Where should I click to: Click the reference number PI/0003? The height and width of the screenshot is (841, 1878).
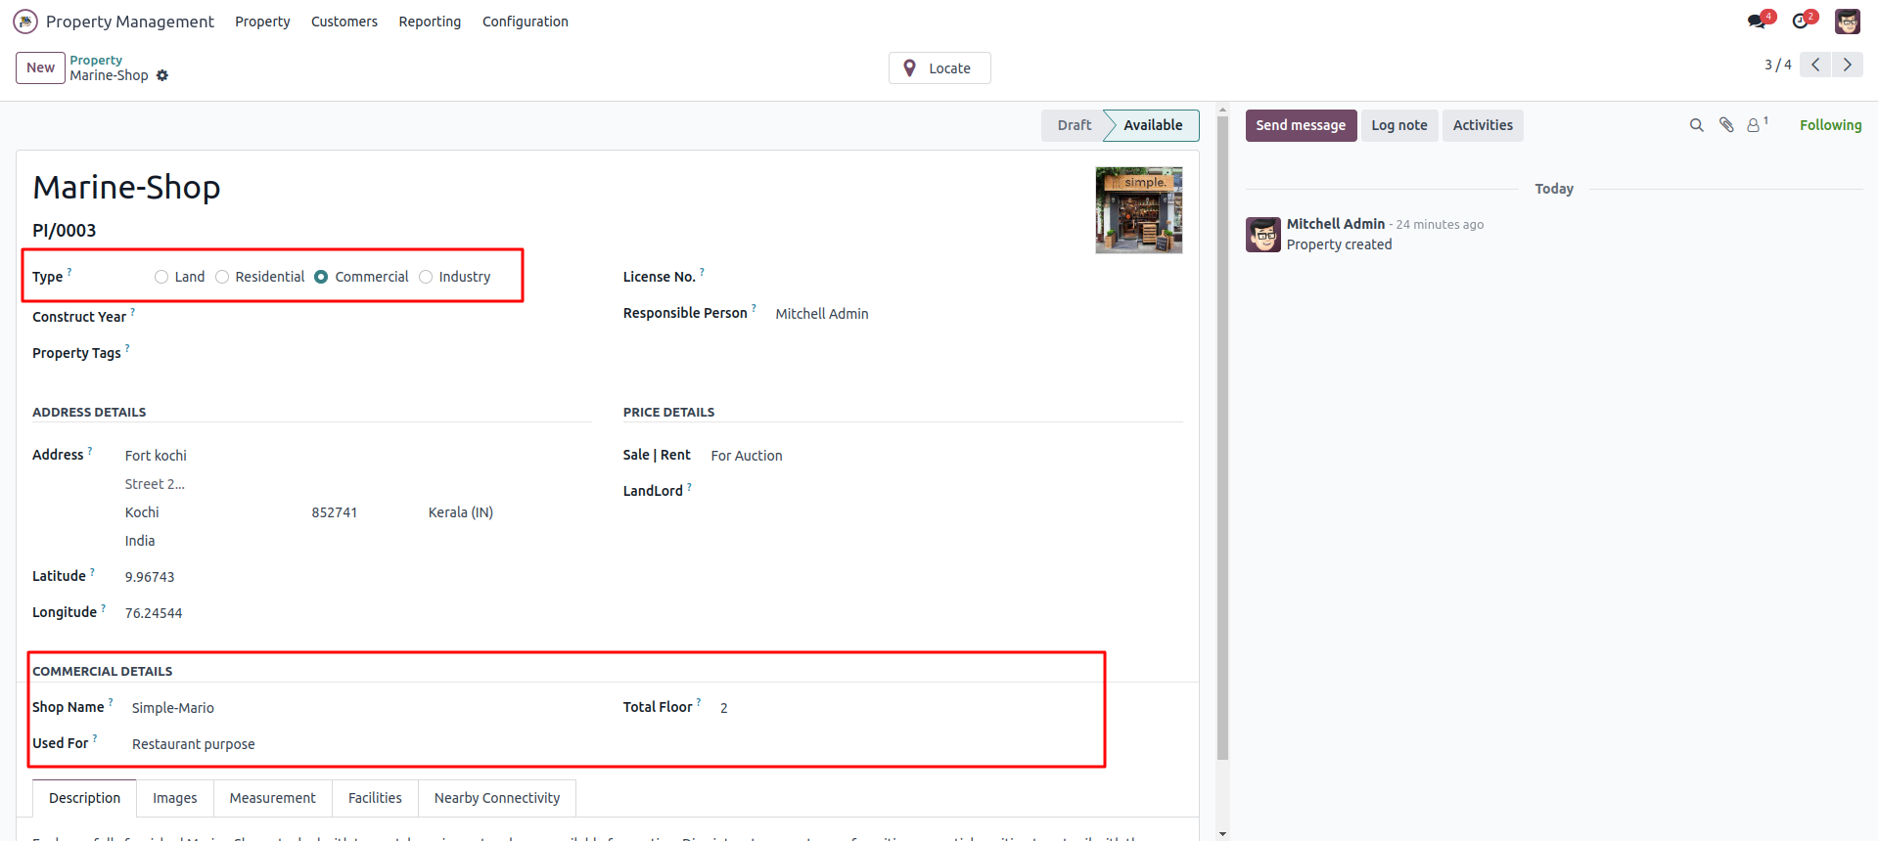(x=65, y=231)
